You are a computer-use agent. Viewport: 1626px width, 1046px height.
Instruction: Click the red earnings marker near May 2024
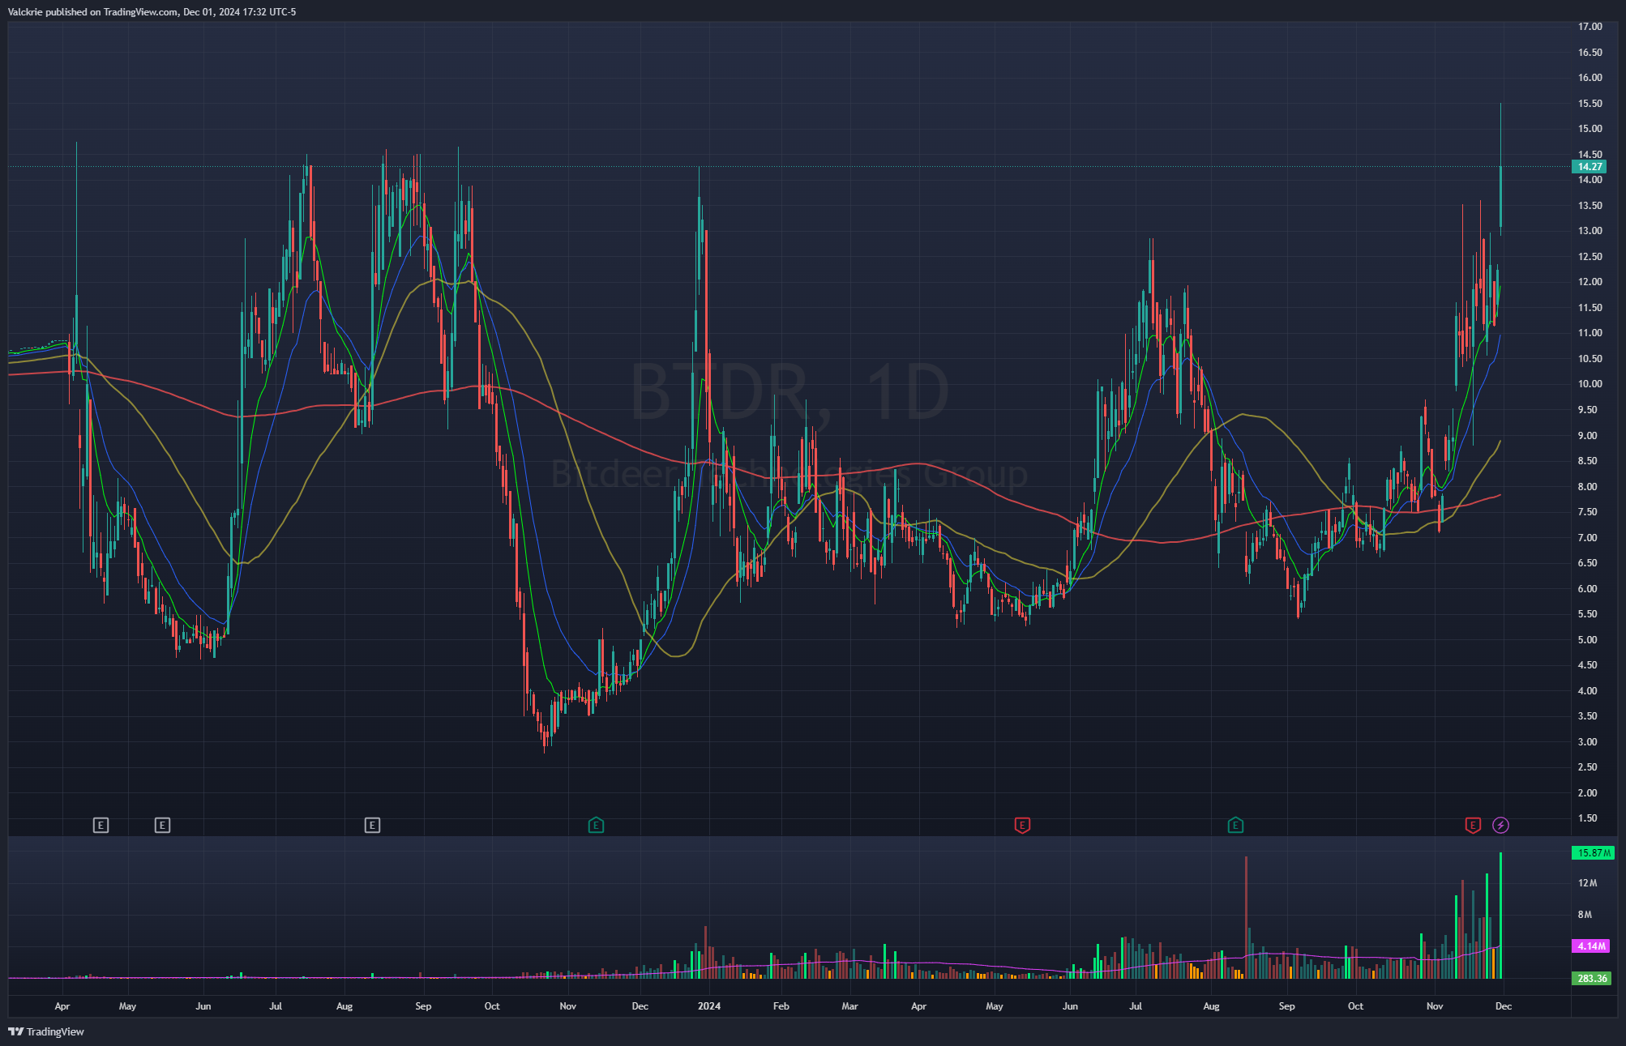[1022, 826]
